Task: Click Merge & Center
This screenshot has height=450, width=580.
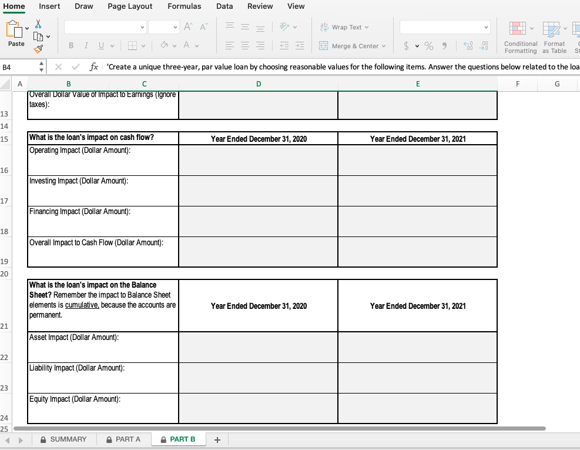Action: click(351, 46)
